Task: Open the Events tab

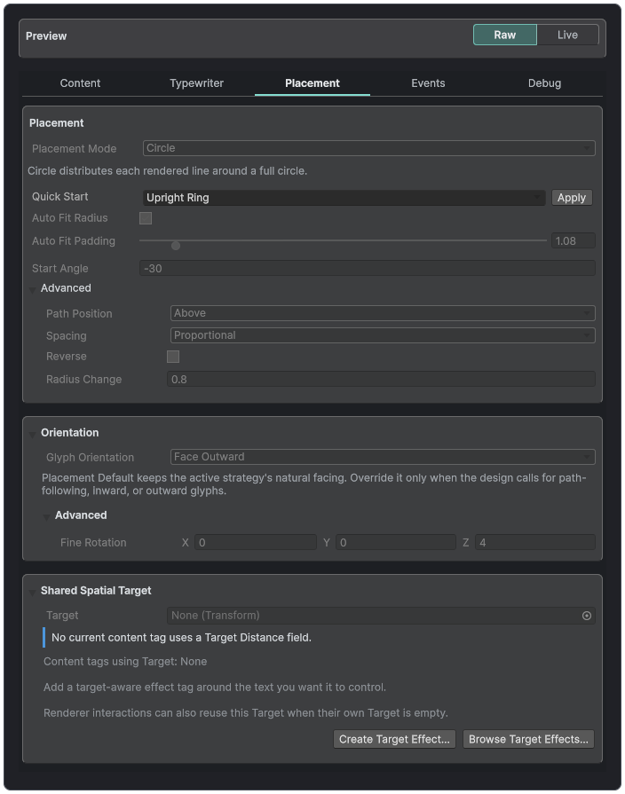Action: [x=428, y=83]
